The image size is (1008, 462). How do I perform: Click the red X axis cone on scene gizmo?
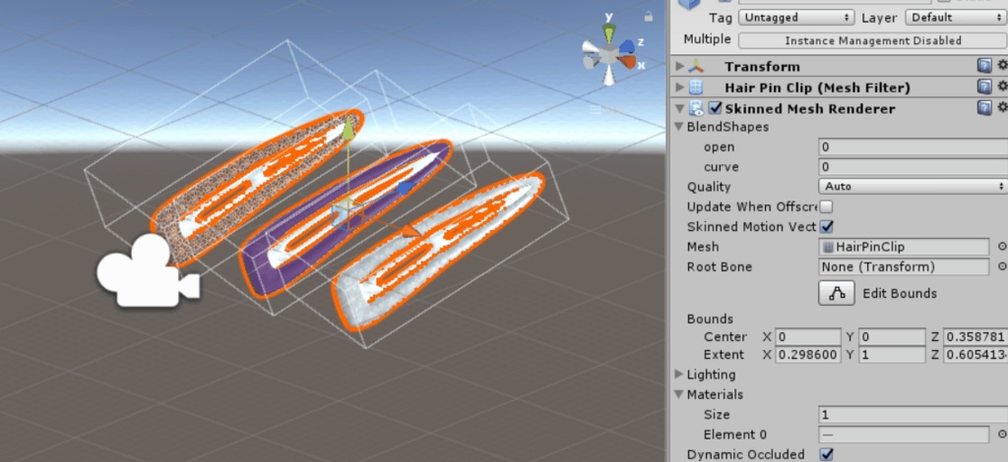[626, 62]
